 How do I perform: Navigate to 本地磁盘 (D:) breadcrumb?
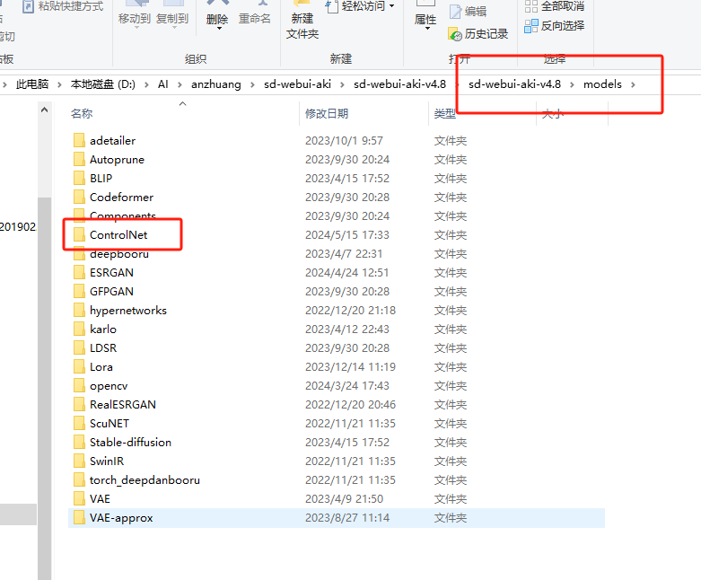tap(103, 84)
